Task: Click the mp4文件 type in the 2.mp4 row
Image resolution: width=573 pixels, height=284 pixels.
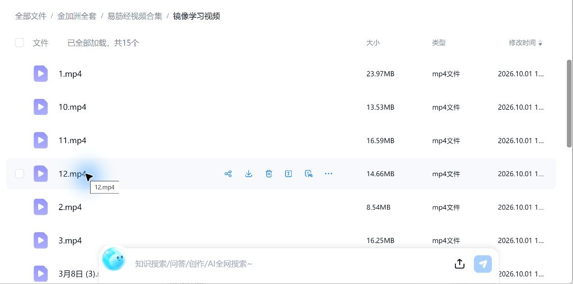Action: (x=446, y=208)
